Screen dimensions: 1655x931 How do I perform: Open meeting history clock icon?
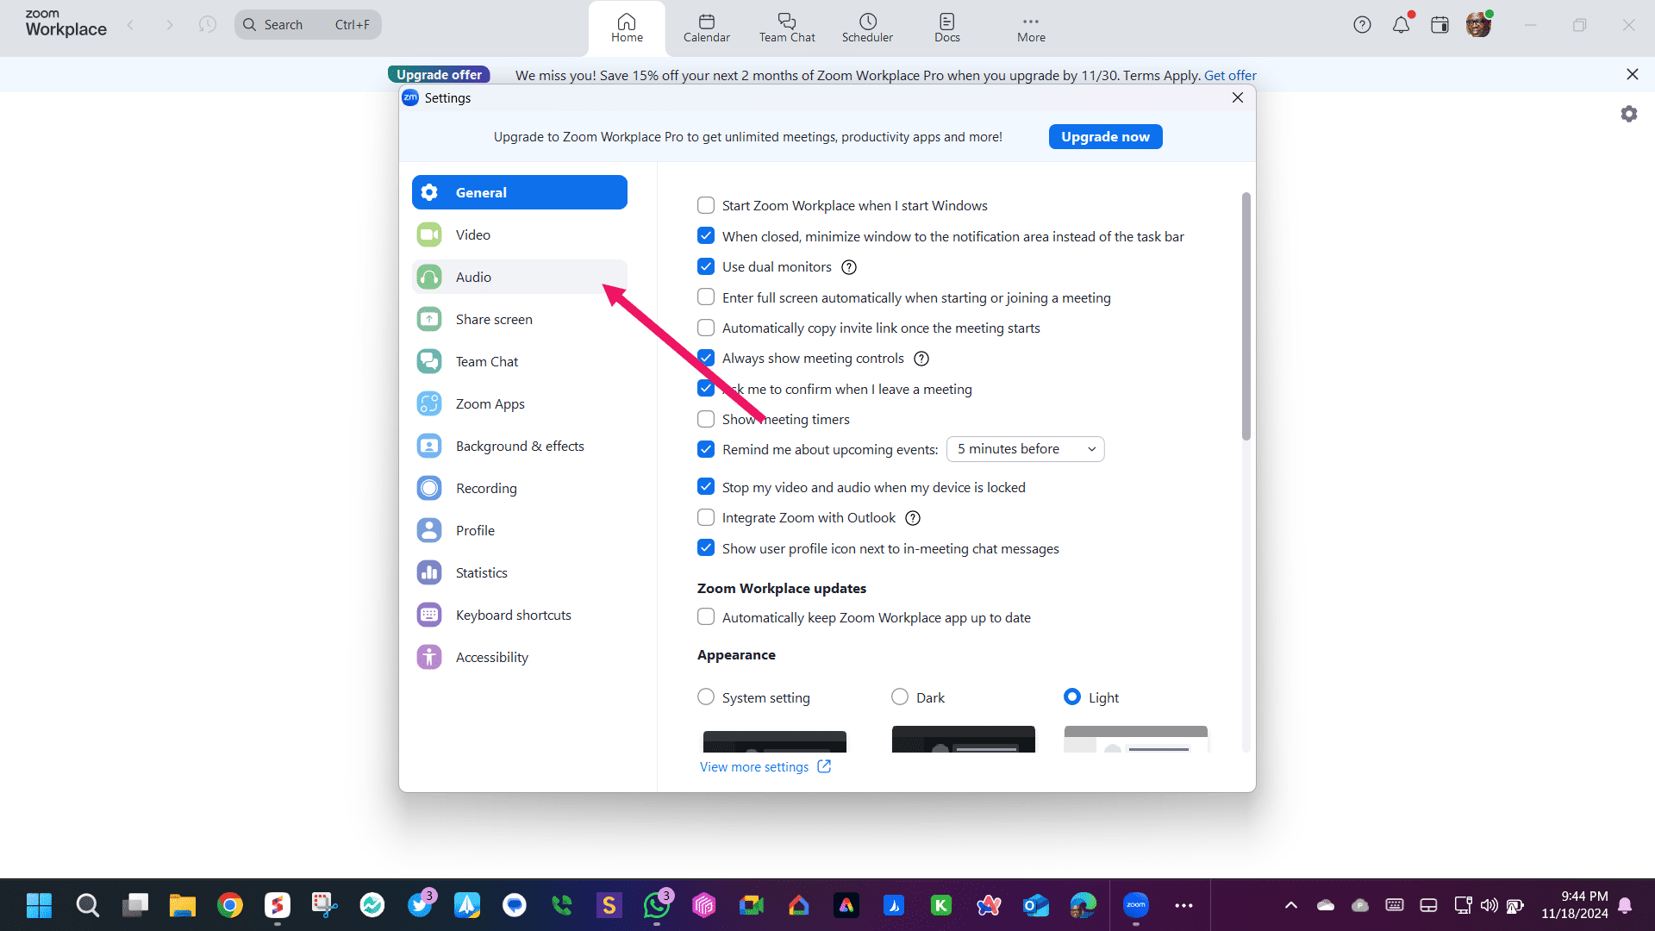207,25
